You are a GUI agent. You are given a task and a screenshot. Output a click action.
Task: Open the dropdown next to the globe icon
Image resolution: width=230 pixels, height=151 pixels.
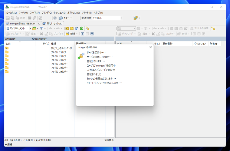click(140, 18)
